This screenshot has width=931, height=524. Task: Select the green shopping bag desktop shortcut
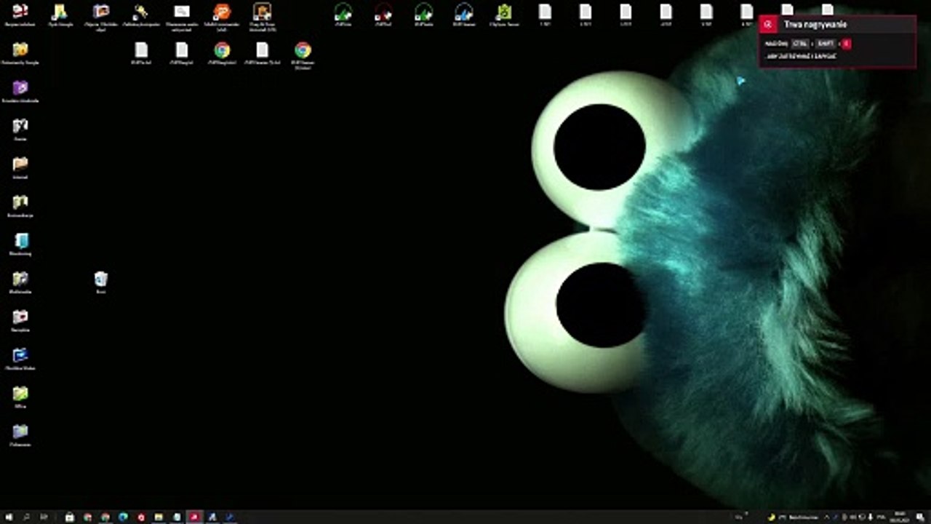point(504,12)
